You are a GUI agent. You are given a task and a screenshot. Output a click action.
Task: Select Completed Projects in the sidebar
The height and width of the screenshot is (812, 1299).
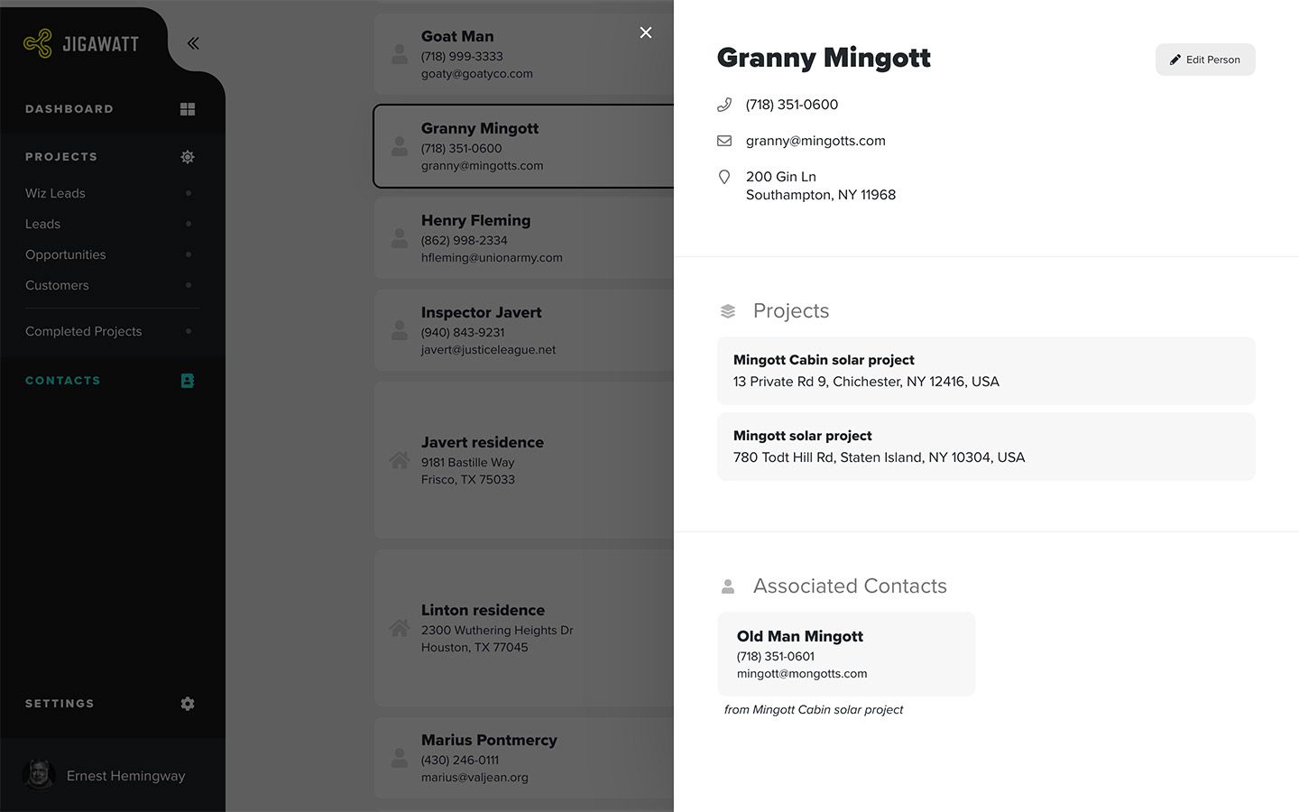point(84,331)
